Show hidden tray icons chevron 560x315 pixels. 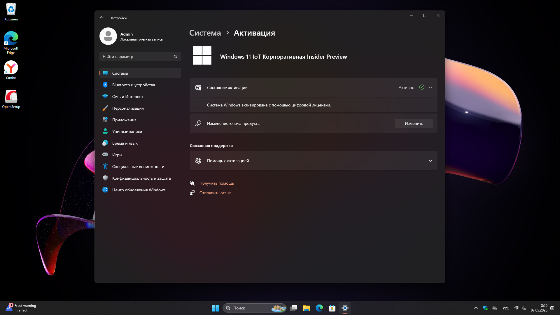[476, 308]
